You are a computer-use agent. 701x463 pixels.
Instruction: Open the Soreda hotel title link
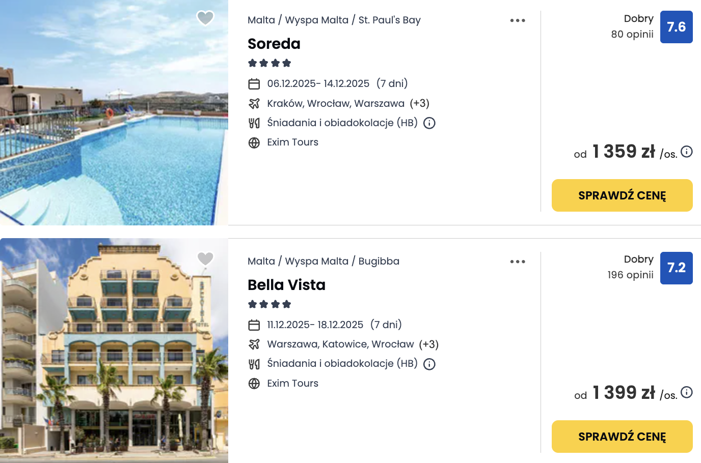pos(274,44)
